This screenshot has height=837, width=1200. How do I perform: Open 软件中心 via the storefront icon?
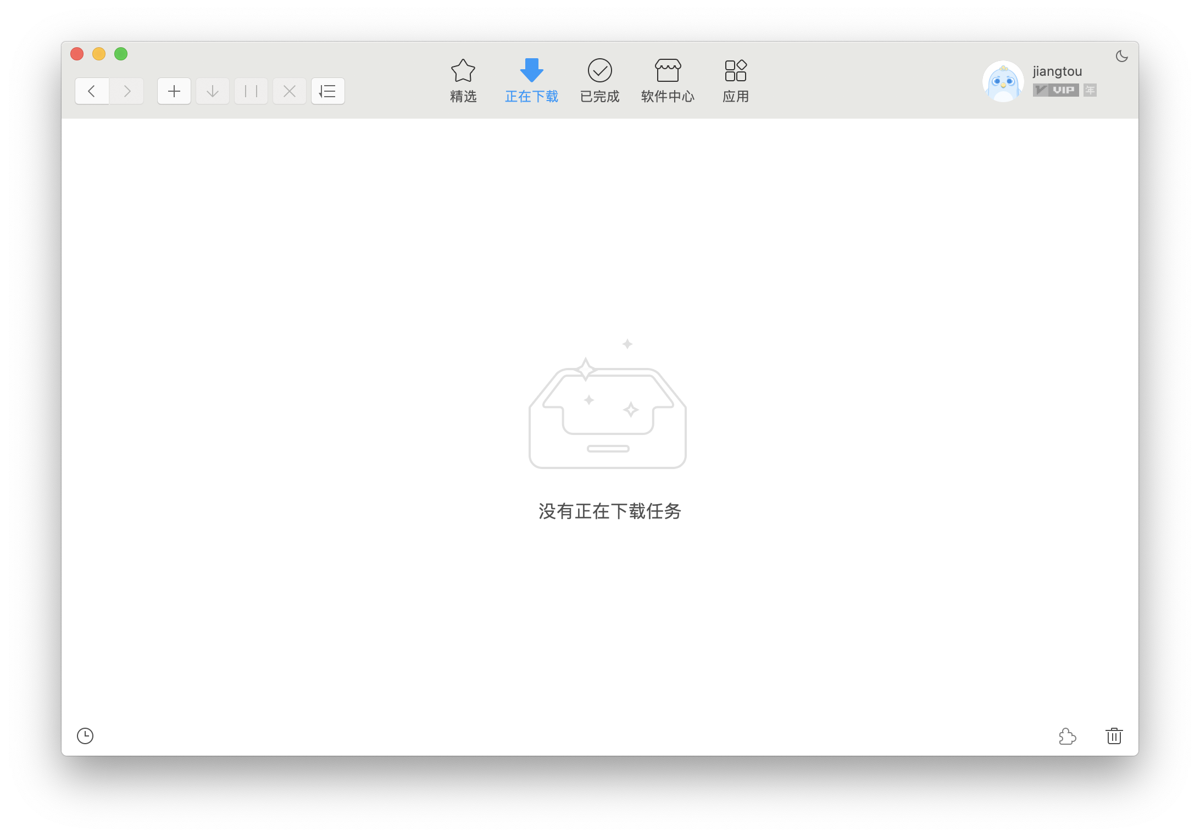(667, 70)
